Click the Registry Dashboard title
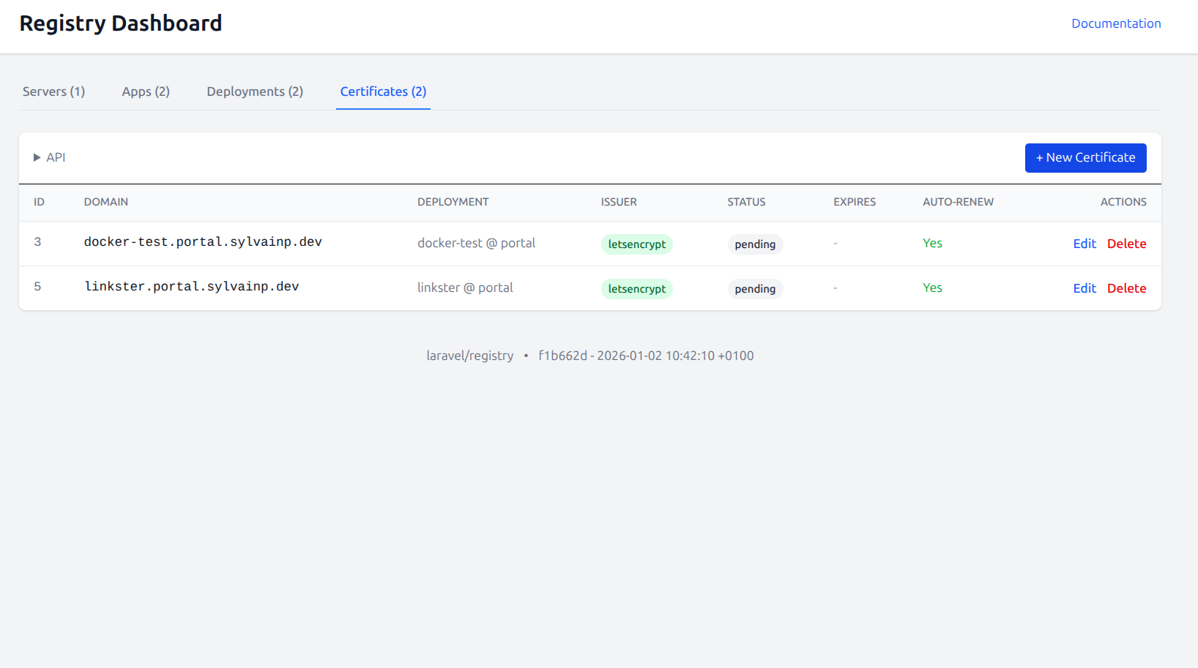Image resolution: width=1198 pixels, height=668 pixels. pos(121,23)
